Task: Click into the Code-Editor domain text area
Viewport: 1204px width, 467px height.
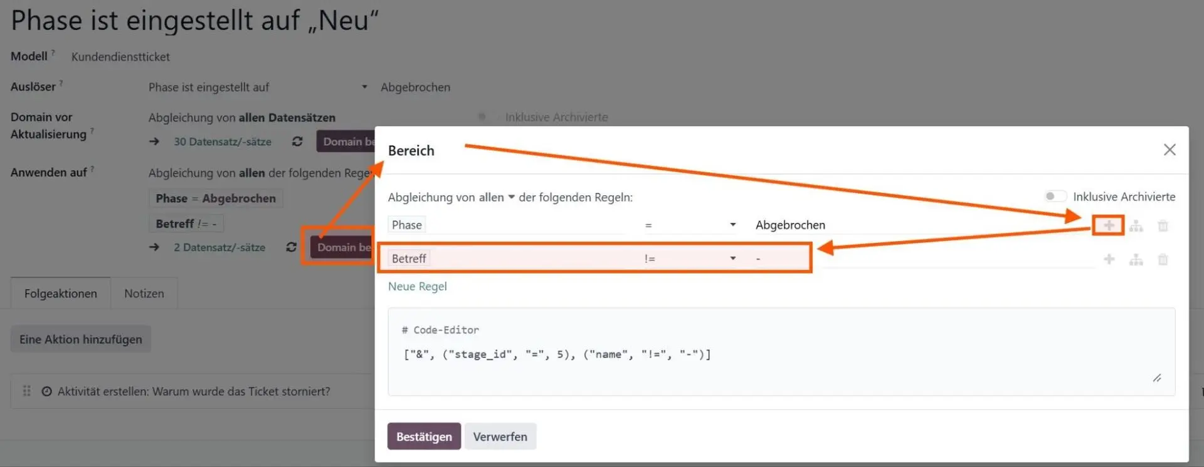Action: pyautogui.click(x=781, y=352)
